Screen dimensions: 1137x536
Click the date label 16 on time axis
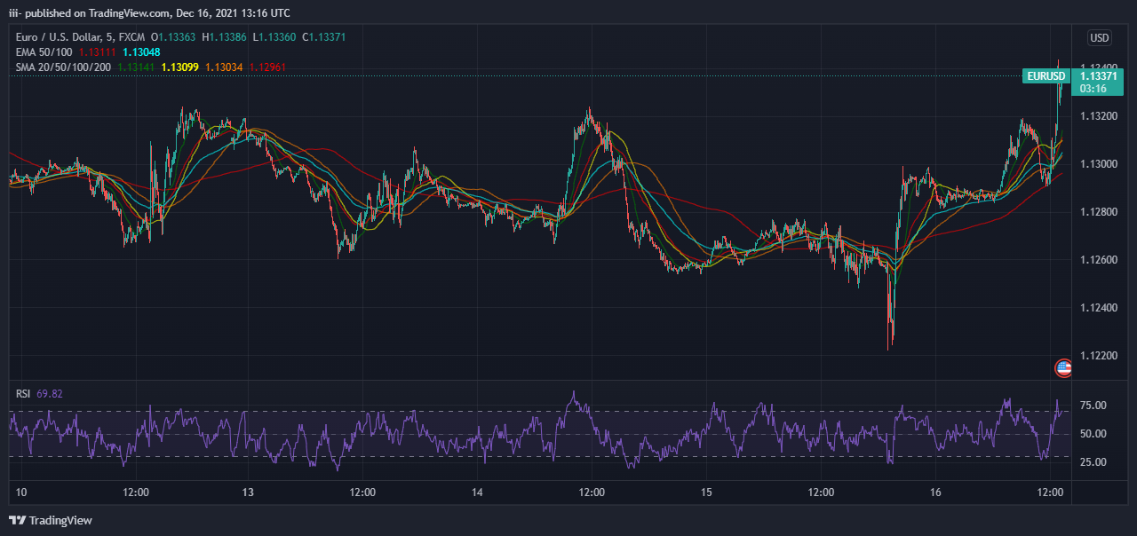(935, 493)
